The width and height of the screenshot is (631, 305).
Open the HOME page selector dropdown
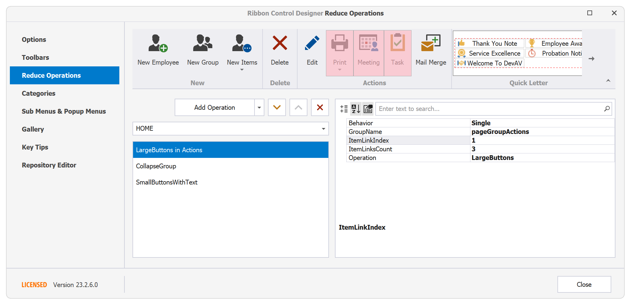pyautogui.click(x=323, y=128)
